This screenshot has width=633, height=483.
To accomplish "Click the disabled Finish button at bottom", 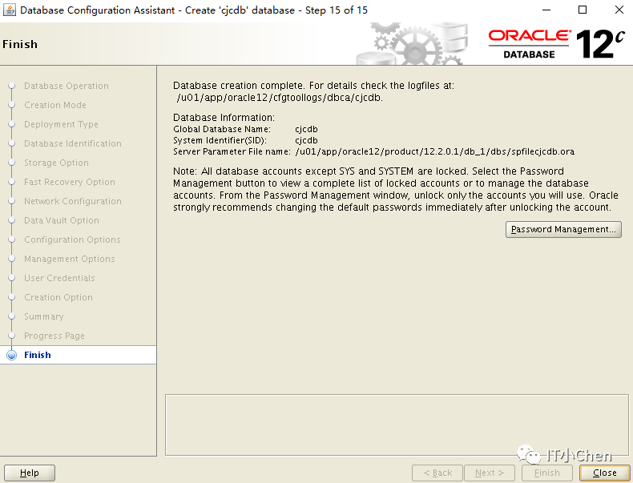I will tap(546, 473).
